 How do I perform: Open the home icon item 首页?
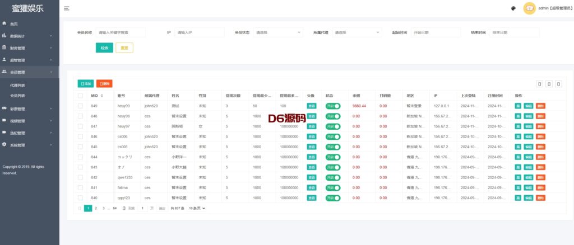4,23
